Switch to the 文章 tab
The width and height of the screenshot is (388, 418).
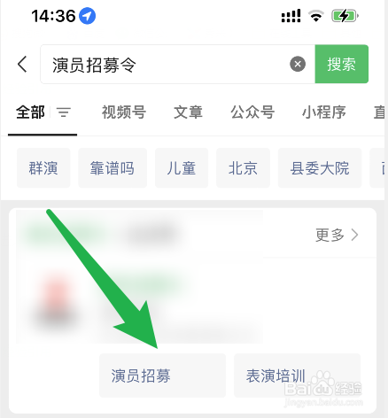188,112
